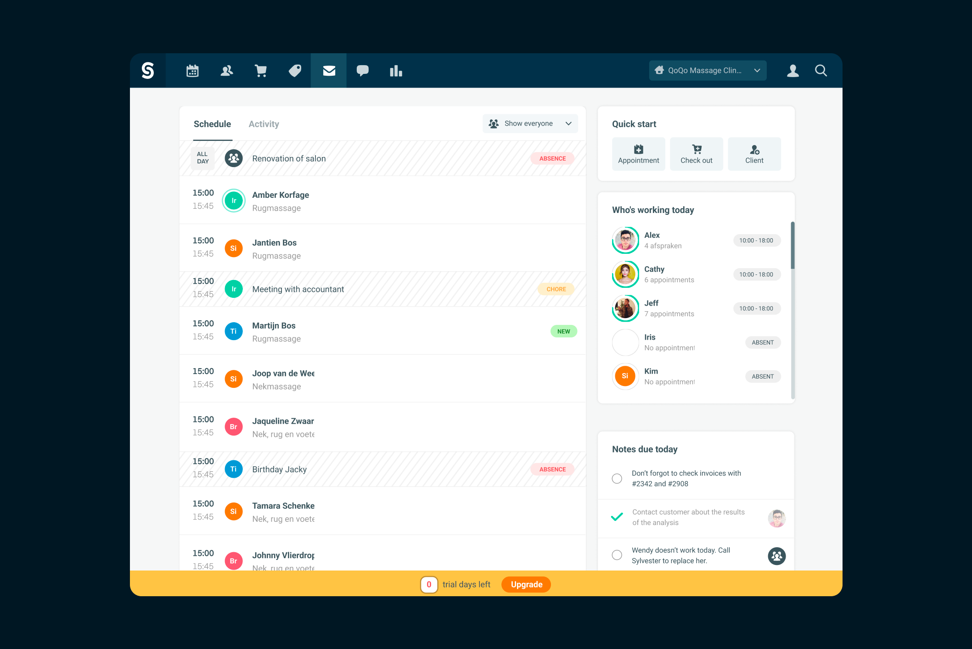
Task: Select the mail envelope icon in navbar
Action: pyautogui.click(x=329, y=71)
